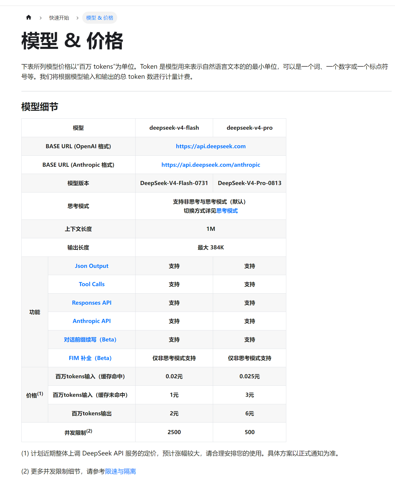Click the deepseek-v4-pro column header

(250, 128)
